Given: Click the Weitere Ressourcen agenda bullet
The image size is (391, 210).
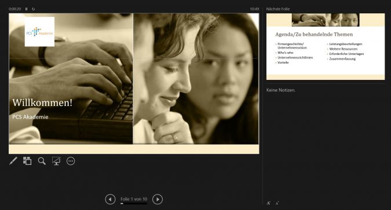Looking at the screenshot, I should tap(344, 49).
